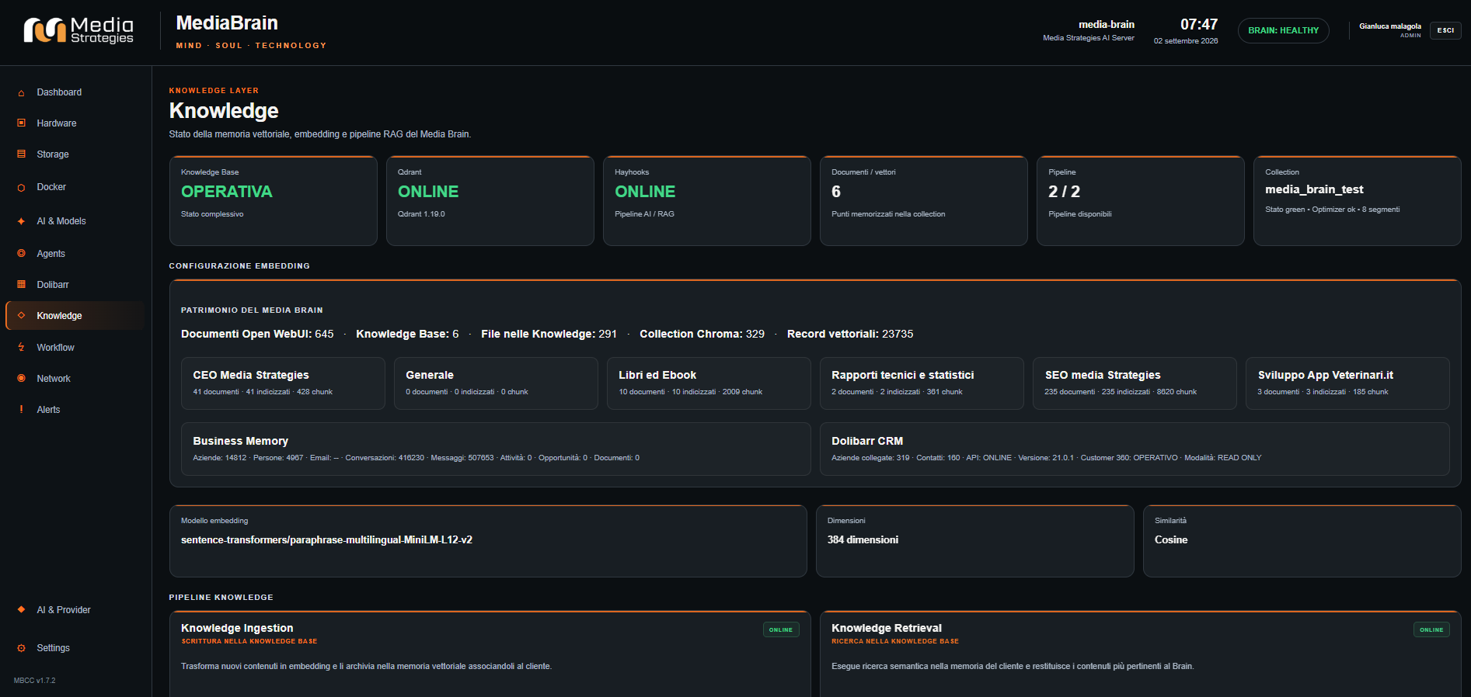Click 'PATRIMONIO DEL MEDIA BRAIN' heading
The image size is (1471, 697).
tap(252, 310)
